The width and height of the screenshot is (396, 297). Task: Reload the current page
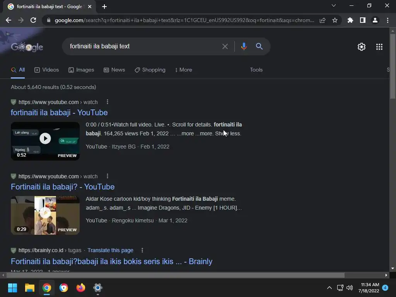click(x=33, y=20)
